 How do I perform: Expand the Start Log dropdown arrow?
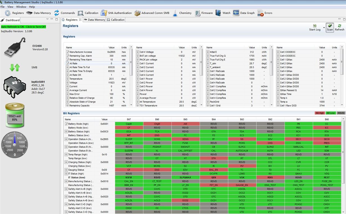point(324,28)
